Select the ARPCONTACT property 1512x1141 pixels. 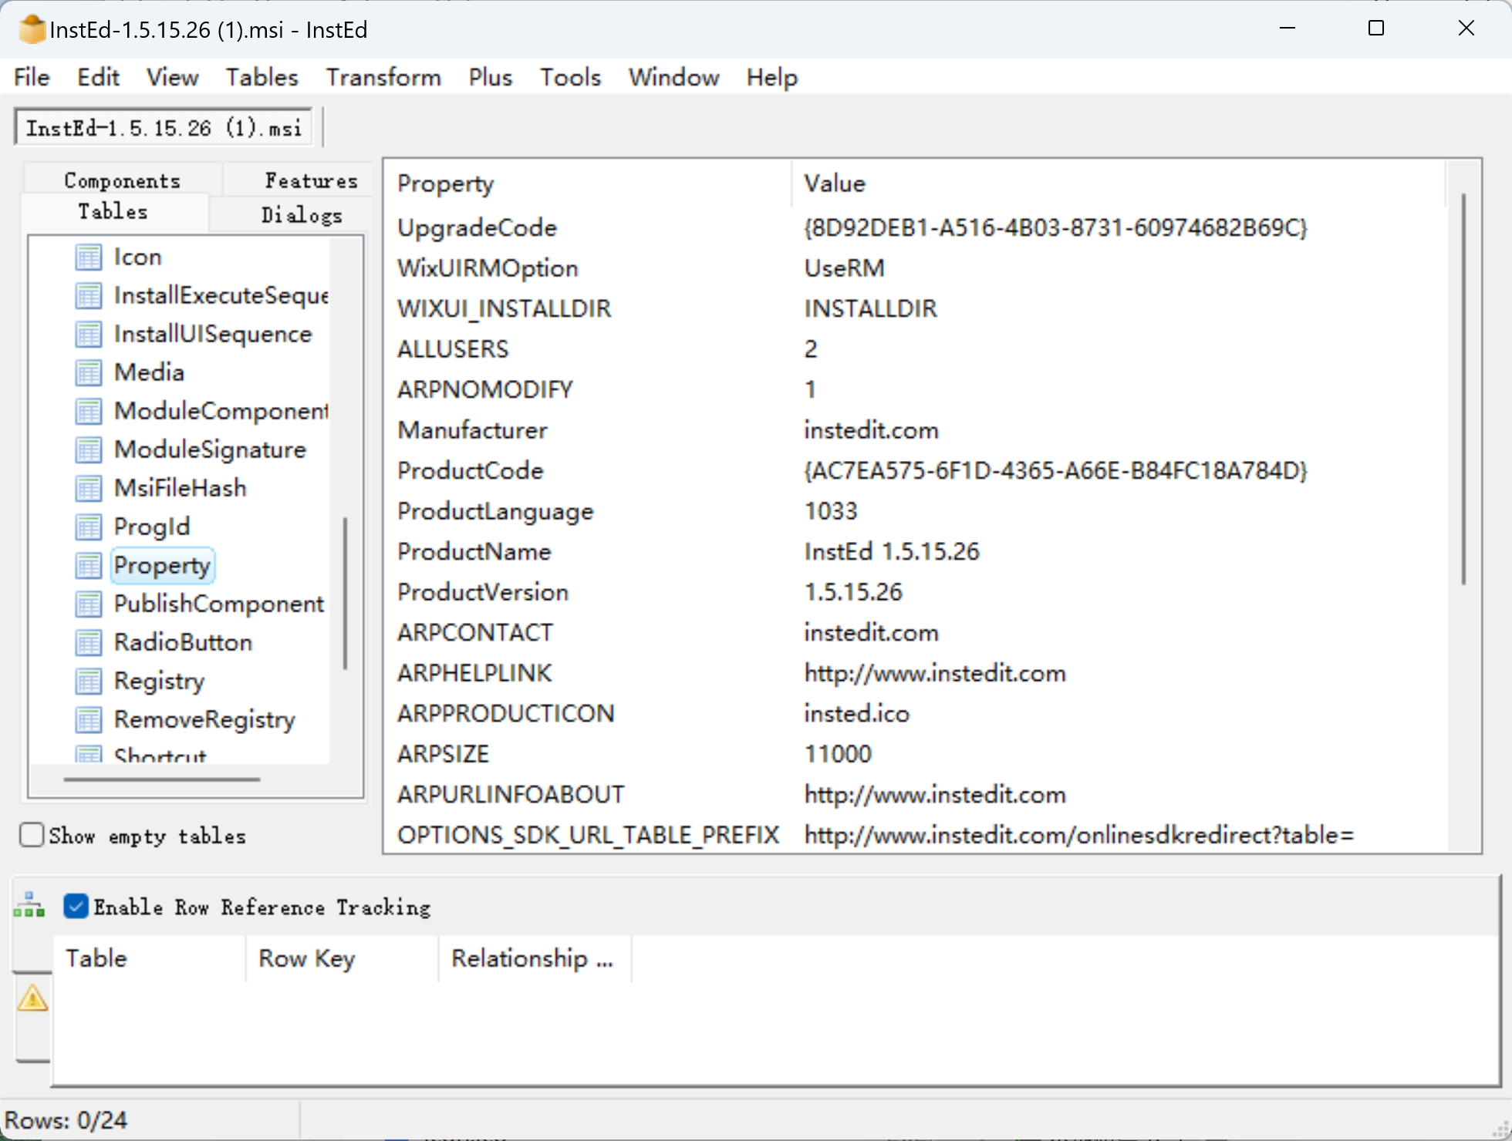(474, 632)
